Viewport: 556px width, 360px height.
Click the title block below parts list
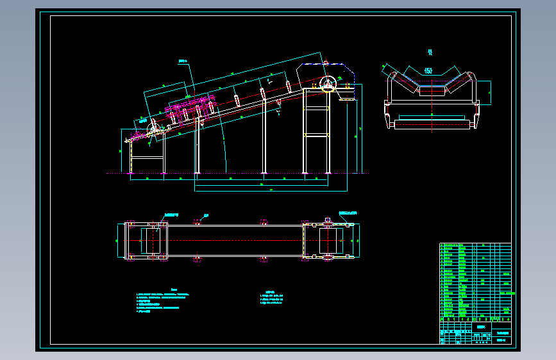pyautogui.click(x=475, y=332)
